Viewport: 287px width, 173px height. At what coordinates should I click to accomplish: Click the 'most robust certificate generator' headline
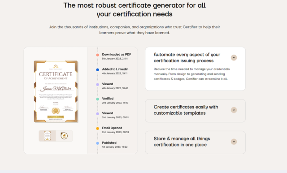pos(135,10)
